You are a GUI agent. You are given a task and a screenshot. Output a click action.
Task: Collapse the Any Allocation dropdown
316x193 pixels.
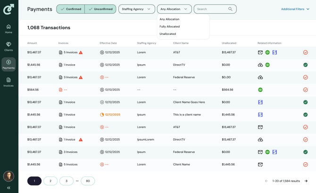coord(174,9)
